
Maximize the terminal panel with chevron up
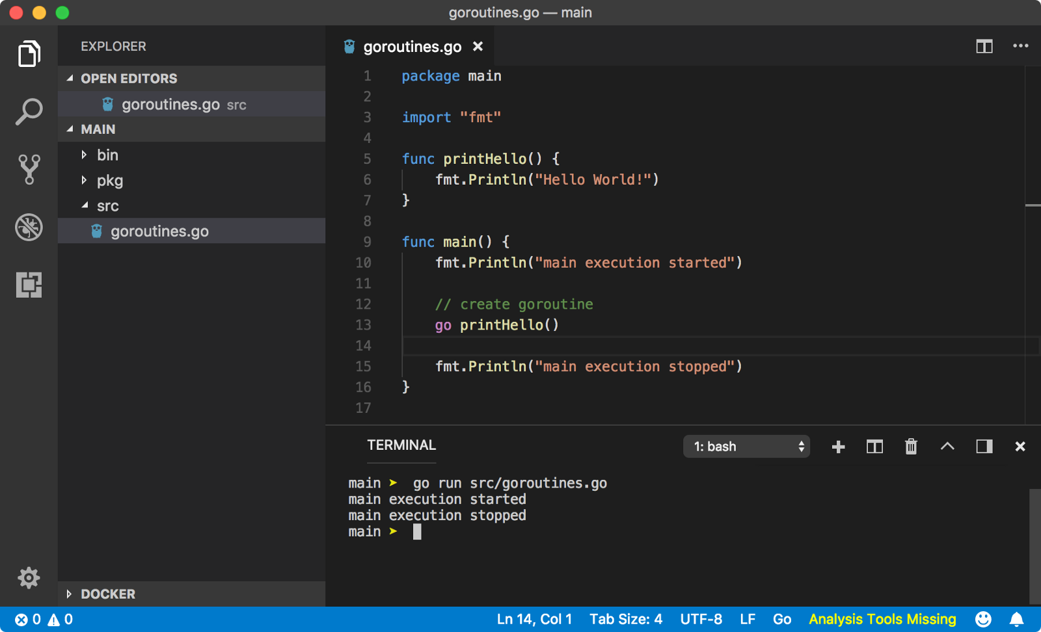pos(948,446)
